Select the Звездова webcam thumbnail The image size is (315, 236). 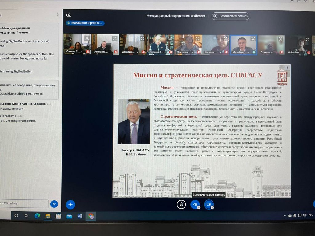coord(188,44)
